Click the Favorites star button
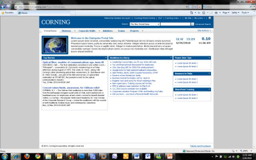256x160 pixels. 8,13
